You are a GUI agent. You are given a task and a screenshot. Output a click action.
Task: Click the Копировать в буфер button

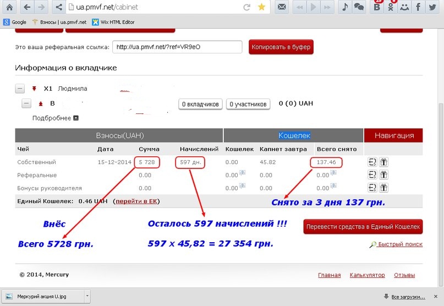(281, 47)
